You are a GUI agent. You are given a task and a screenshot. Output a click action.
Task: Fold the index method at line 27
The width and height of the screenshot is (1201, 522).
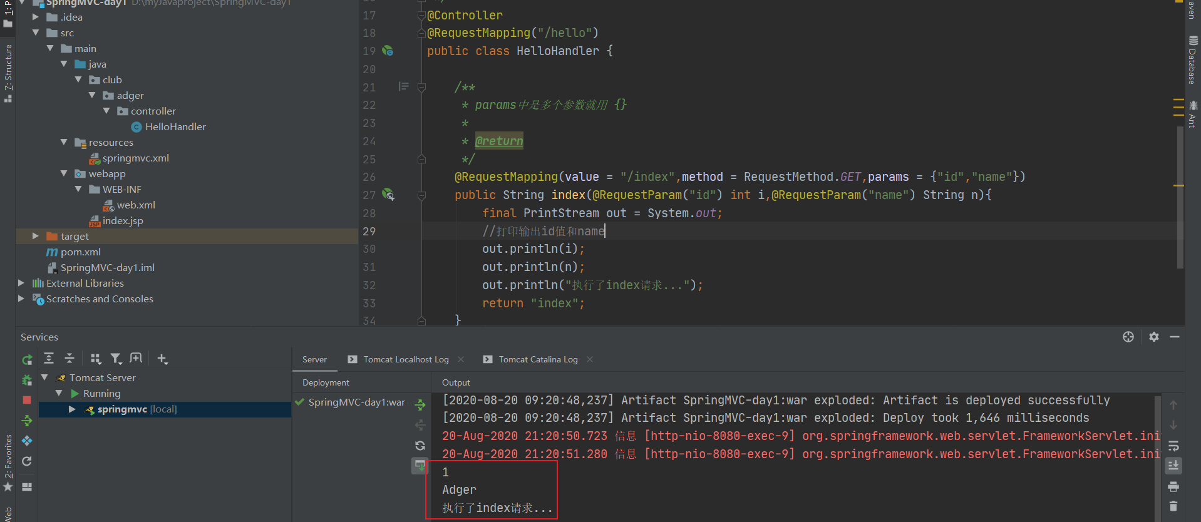[x=421, y=195]
